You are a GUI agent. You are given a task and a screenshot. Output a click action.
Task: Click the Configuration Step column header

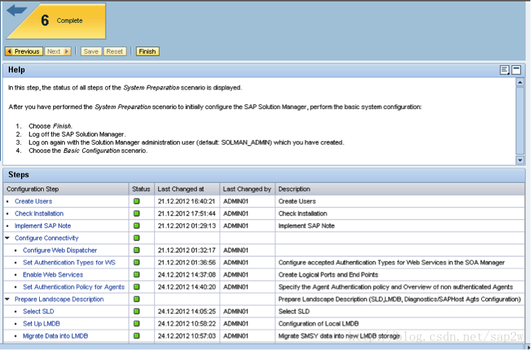click(x=66, y=189)
